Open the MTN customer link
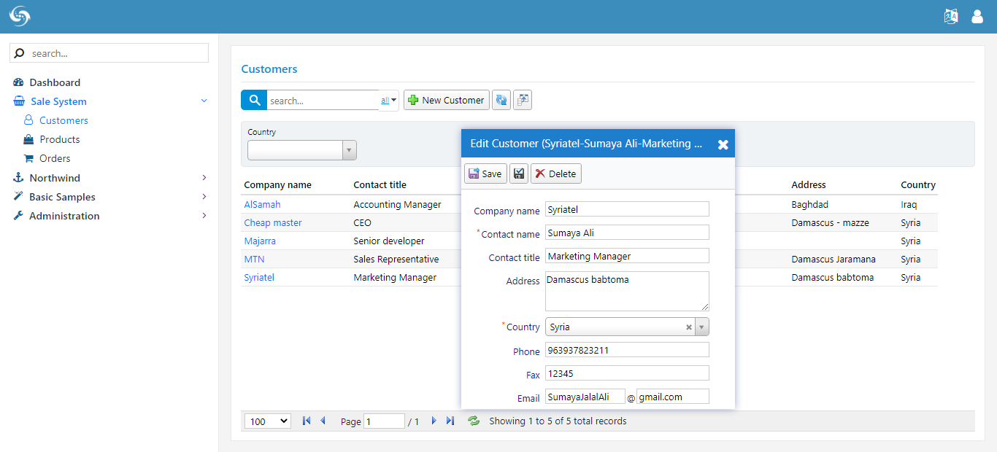Image resolution: width=997 pixels, height=452 pixels. pyautogui.click(x=254, y=260)
